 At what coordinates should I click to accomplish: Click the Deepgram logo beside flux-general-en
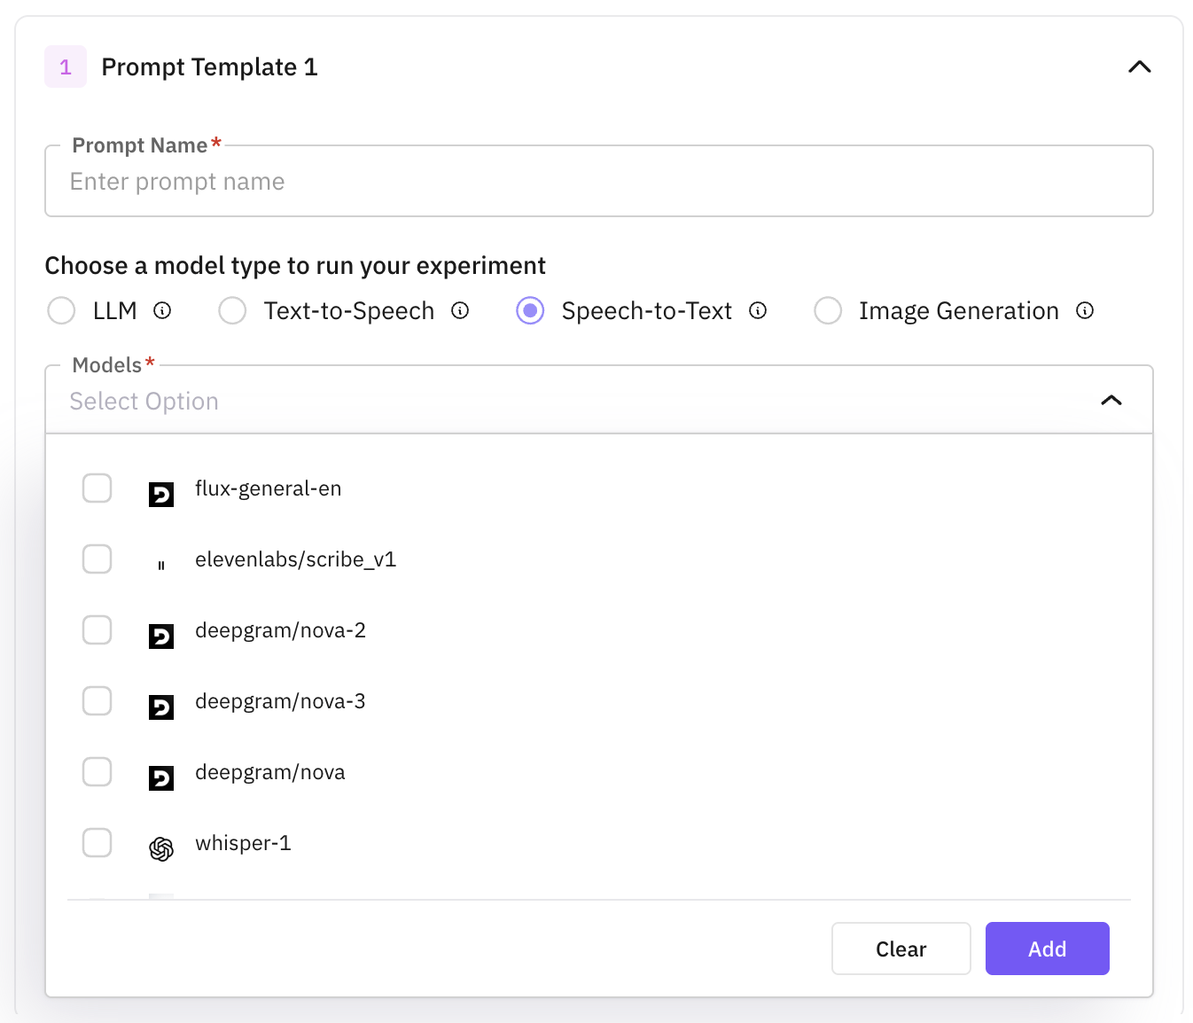point(161,494)
